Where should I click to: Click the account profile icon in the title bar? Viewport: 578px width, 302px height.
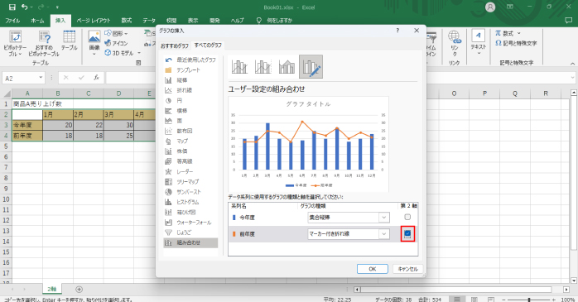pyautogui.click(x=490, y=7)
